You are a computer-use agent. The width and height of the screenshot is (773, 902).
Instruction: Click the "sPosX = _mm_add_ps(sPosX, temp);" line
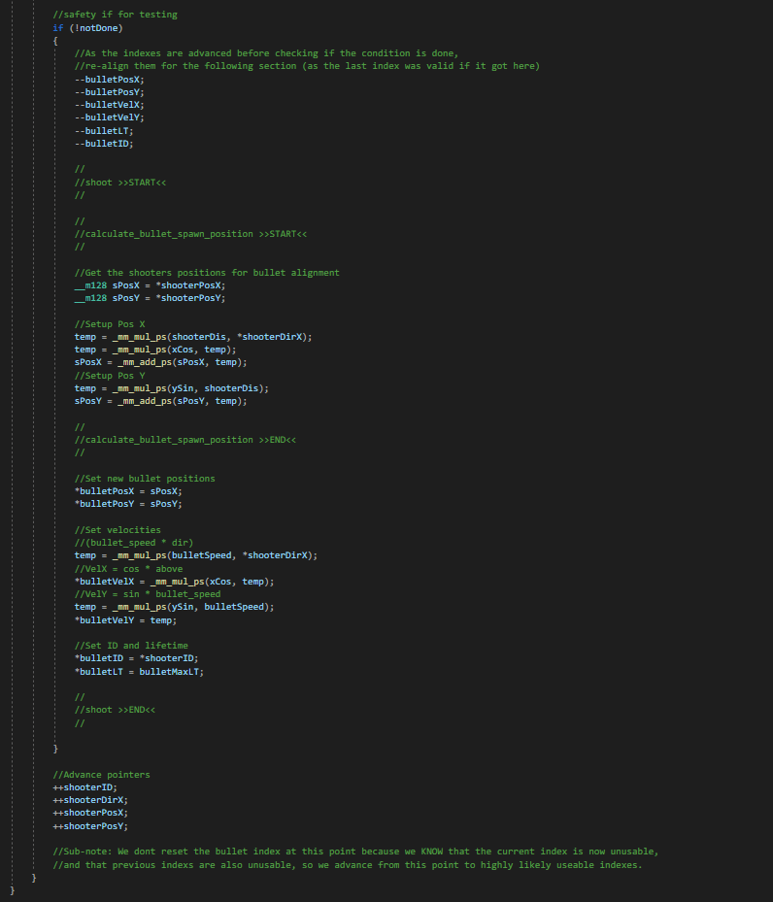155,362
